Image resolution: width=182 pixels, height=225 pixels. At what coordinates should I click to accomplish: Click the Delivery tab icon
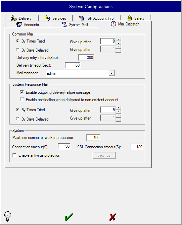14,18
